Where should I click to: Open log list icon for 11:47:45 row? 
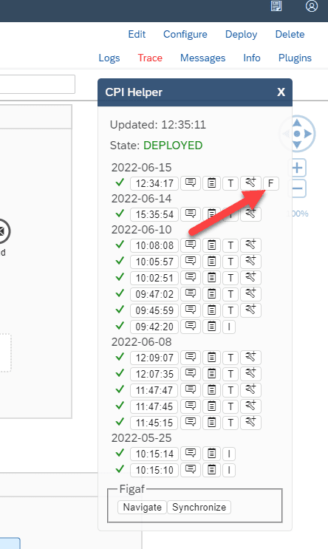(x=211, y=406)
